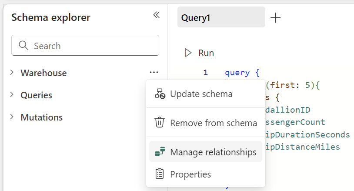Click the Properties clipboard icon
Image resolution: width=354 pixels, height=191 pixels.
[x=160, y=174]
